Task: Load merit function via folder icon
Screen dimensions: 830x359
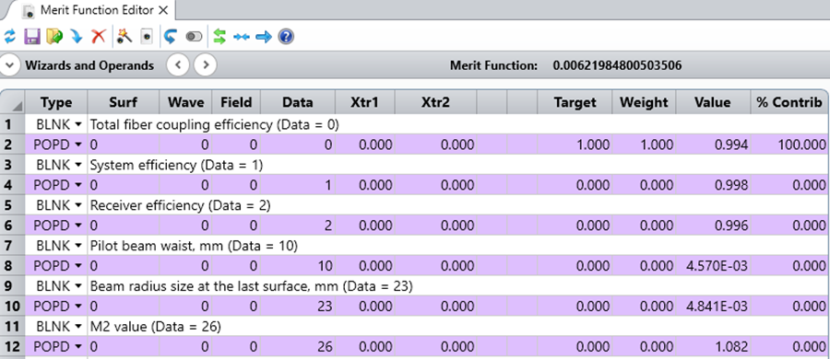Action: (x=54, y=37)
